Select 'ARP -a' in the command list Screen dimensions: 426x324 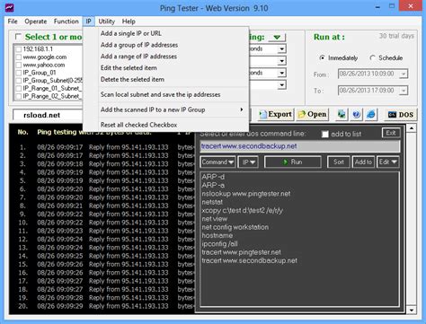[x=213, y=185]
